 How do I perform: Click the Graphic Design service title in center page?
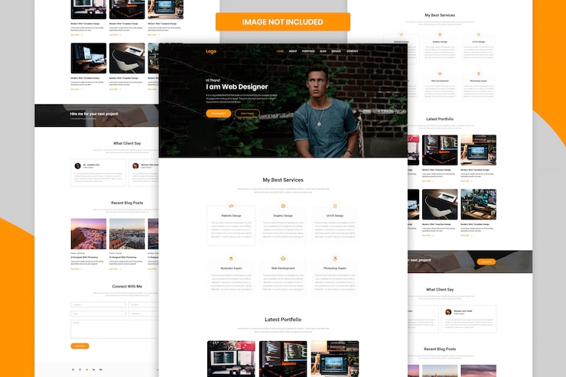coord(283,216)
